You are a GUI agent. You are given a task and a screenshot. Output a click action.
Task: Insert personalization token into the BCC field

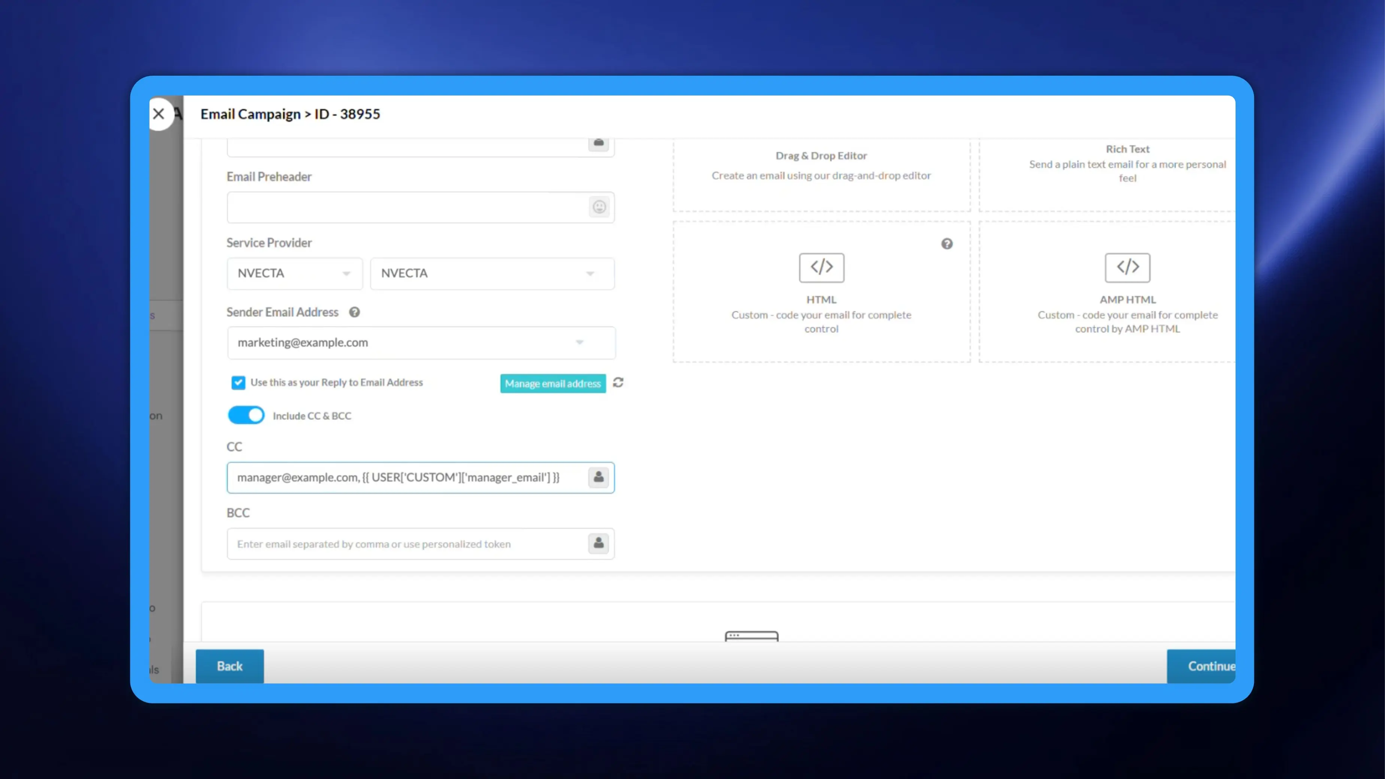[x=598, y=543]
